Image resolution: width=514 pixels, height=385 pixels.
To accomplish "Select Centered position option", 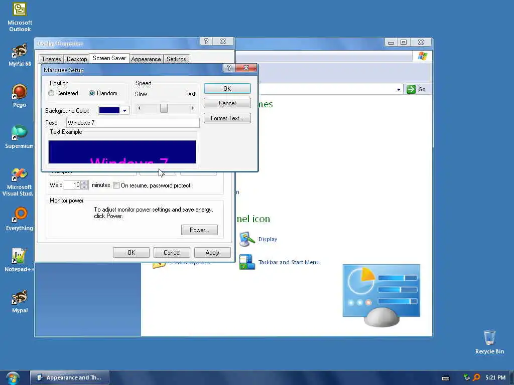I will [x=51, y=93].
